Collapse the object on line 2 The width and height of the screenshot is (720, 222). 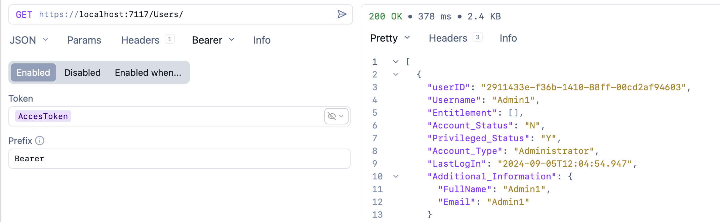[x=396, y=74]
